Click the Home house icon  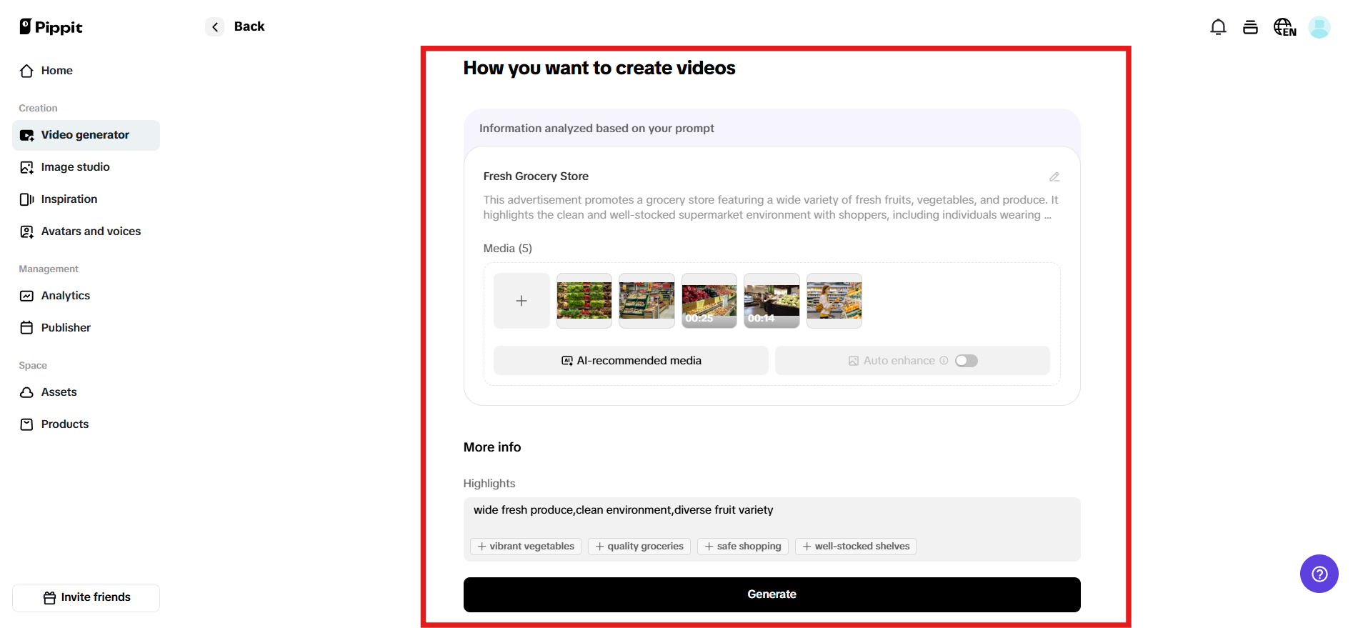click(27, 71)
